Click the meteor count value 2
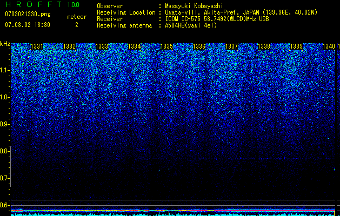The height and width of the screenshot is (216, 340). coord(77,25)
